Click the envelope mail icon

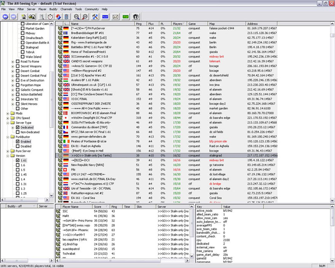pyautogui.click(x=115, y=16)
